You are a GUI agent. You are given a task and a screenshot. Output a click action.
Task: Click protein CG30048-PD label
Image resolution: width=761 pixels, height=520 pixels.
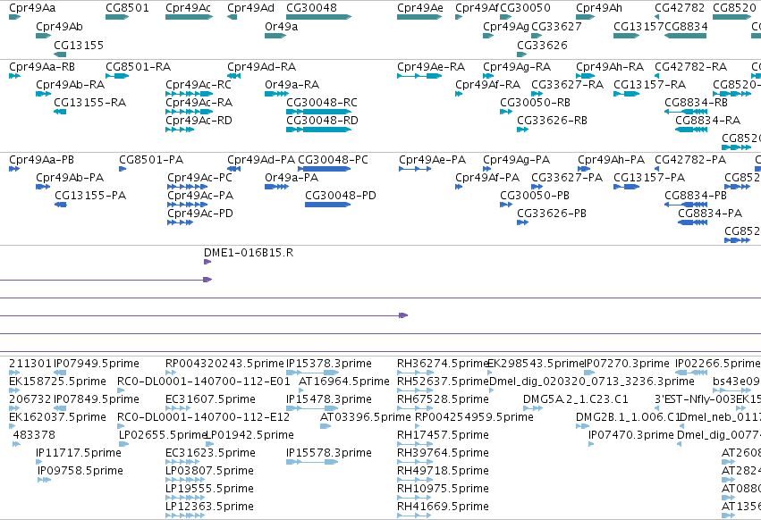tap(341, 196)
